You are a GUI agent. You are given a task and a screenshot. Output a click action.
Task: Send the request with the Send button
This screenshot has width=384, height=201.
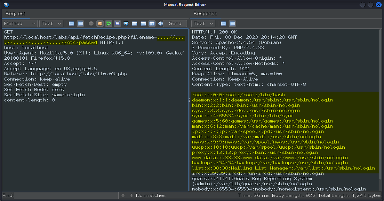click(x=175, y=24)
